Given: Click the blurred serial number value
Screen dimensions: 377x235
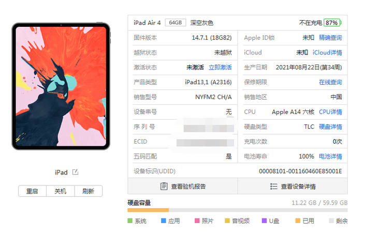Looking at the screenshot, I should [x=209, y=128].
